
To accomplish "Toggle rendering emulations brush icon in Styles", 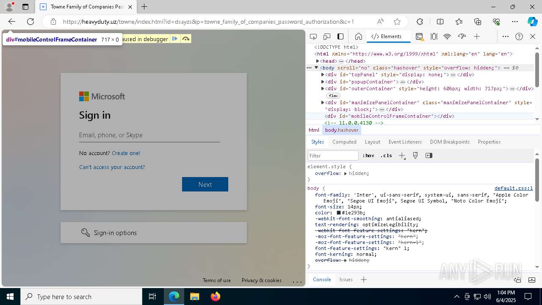I will [415, 155].
